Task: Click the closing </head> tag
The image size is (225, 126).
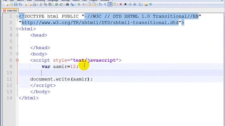Action: (x=40, y=48)
